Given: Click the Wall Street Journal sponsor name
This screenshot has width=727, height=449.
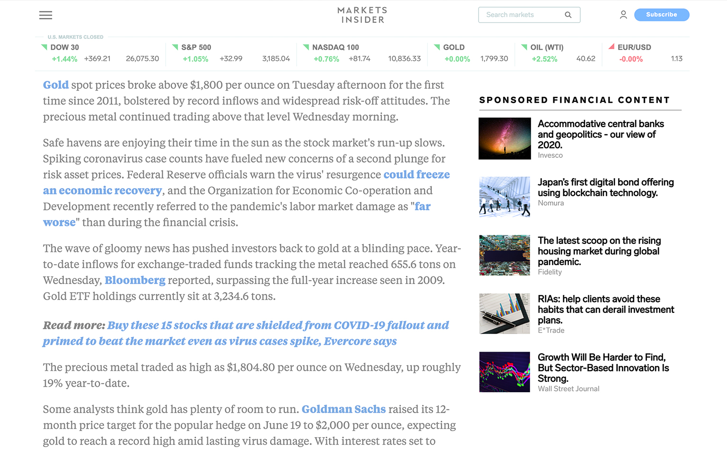Looking at the screenshot, I should (x=568, y=389).
